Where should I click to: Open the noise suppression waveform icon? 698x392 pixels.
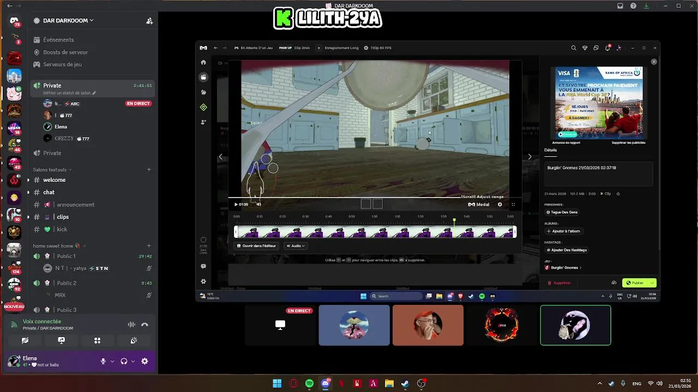[131, 324]
